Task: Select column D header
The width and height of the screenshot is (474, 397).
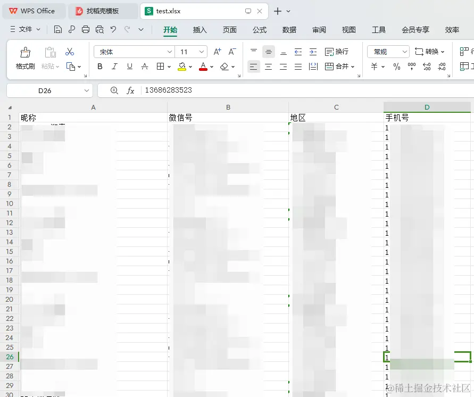Action: pos(427,107)
